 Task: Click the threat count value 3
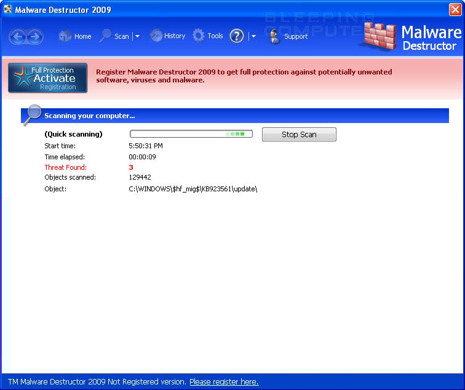pos(131,167)
